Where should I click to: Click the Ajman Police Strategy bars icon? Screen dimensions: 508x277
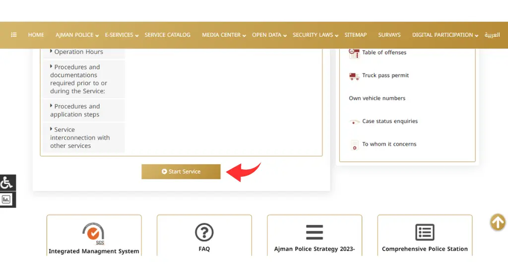(314, 232)
